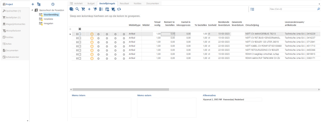Select the Installatie activity in the tree

coord(48,19)
